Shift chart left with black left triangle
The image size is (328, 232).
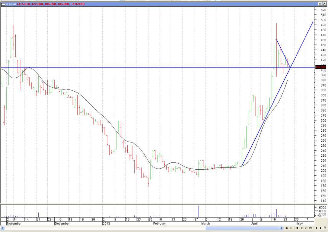point(316,228)
